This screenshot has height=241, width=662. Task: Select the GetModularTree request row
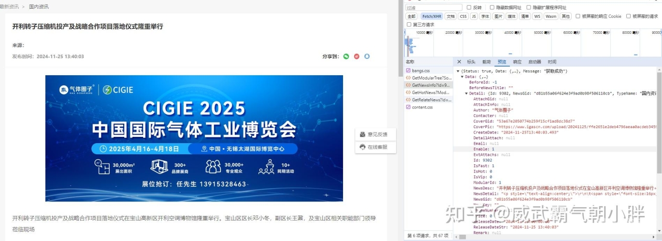429,78
